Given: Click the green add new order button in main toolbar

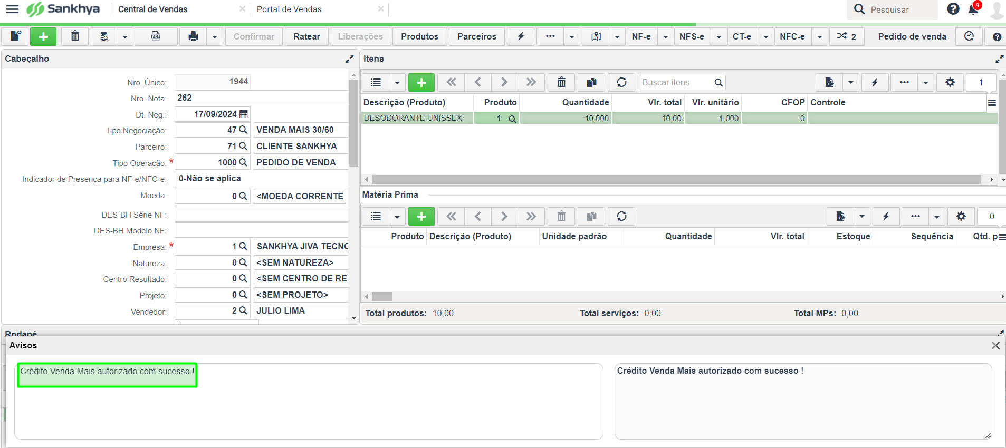Looking at the screenshot, I should [43, 36].
